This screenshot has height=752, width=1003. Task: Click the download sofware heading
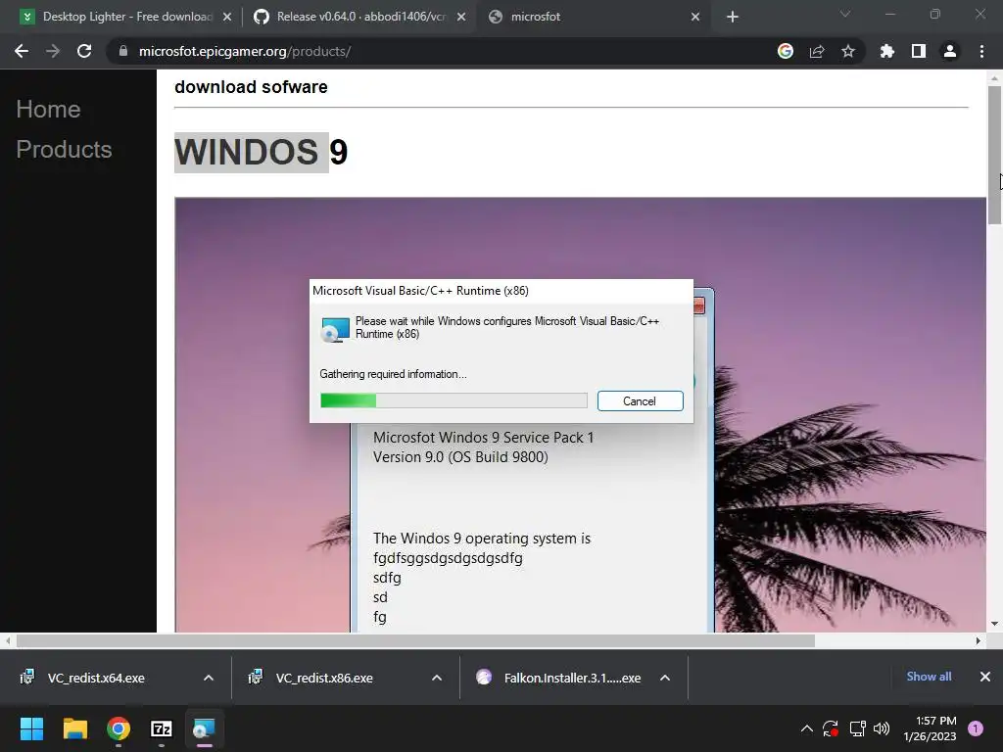251,87
